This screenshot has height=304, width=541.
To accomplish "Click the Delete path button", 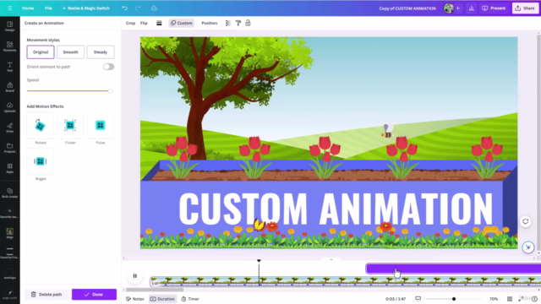I will [x=46, y=295].
